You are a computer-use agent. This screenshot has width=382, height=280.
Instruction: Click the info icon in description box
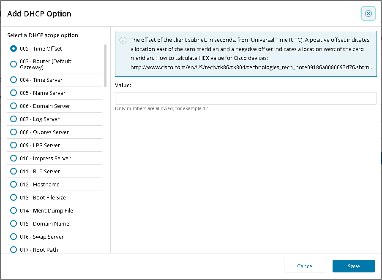pos(123,40)
